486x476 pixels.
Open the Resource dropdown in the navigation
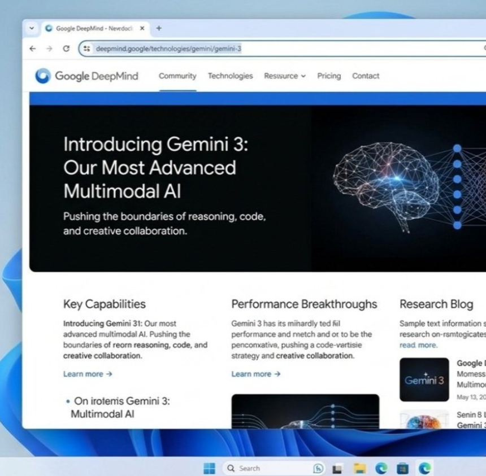[x=285, y=76]
